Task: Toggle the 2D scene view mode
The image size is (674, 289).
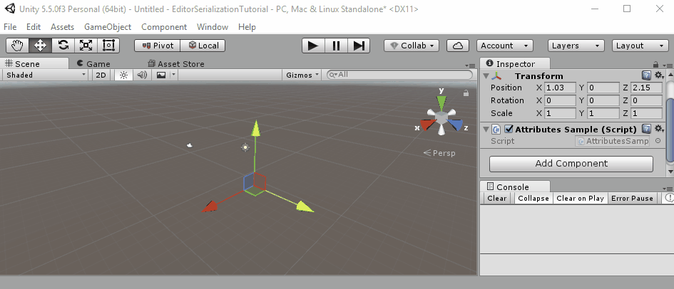Action: click(x=101, y=75)
